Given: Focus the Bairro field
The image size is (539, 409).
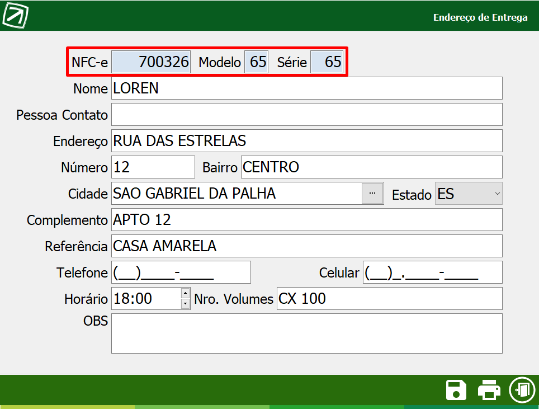Looking at the screenshot, I should [x=372, y=167].
